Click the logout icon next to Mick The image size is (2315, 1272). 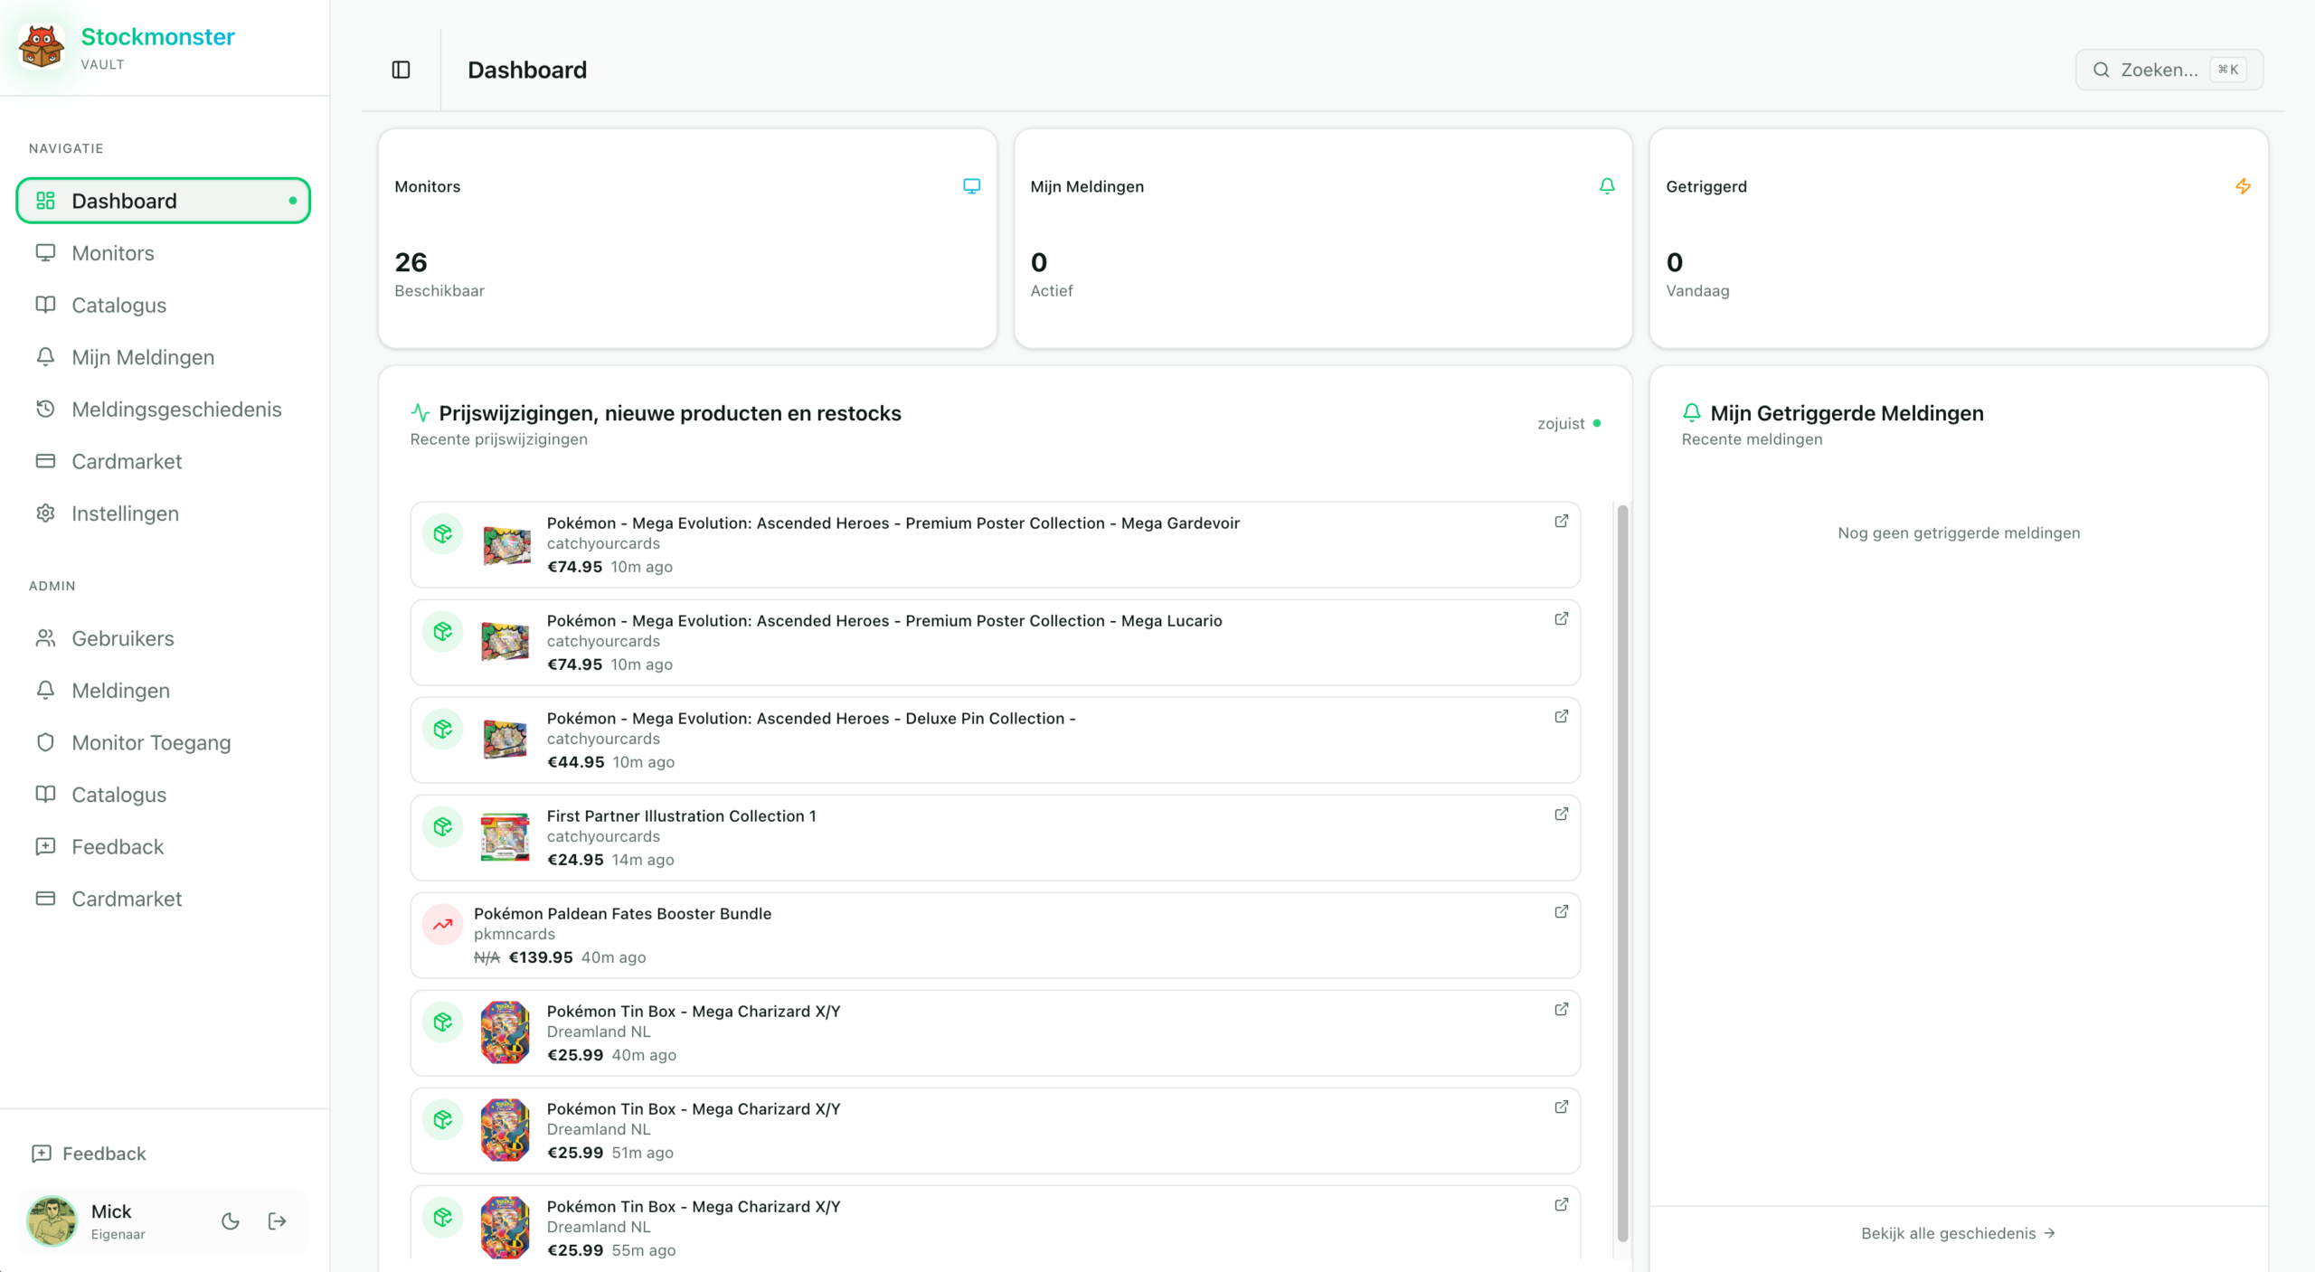(x=278, y=1221)
